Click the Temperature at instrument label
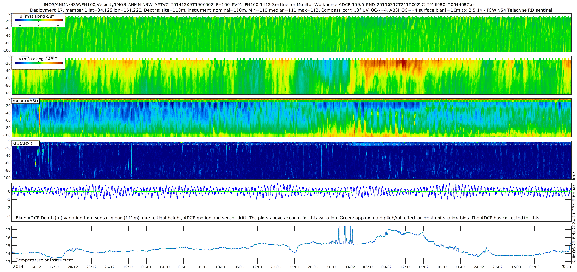 click(45, 260)
